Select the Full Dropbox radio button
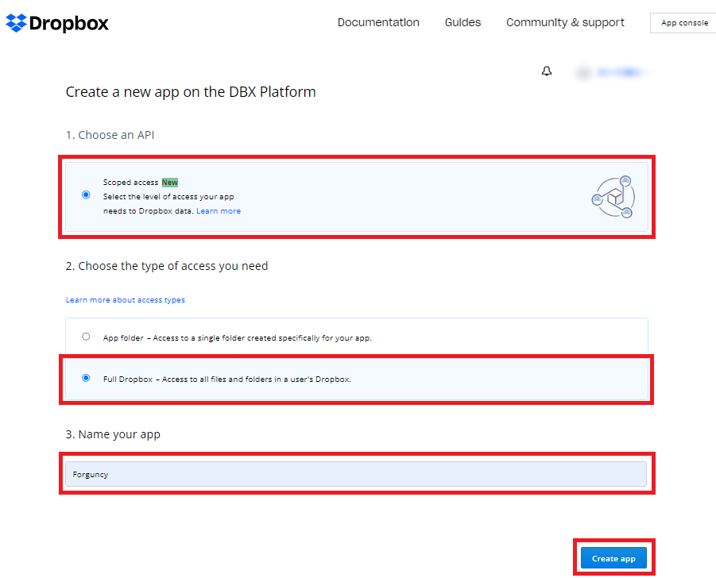Screen dimensions: 716x578 tap(86, 378)
